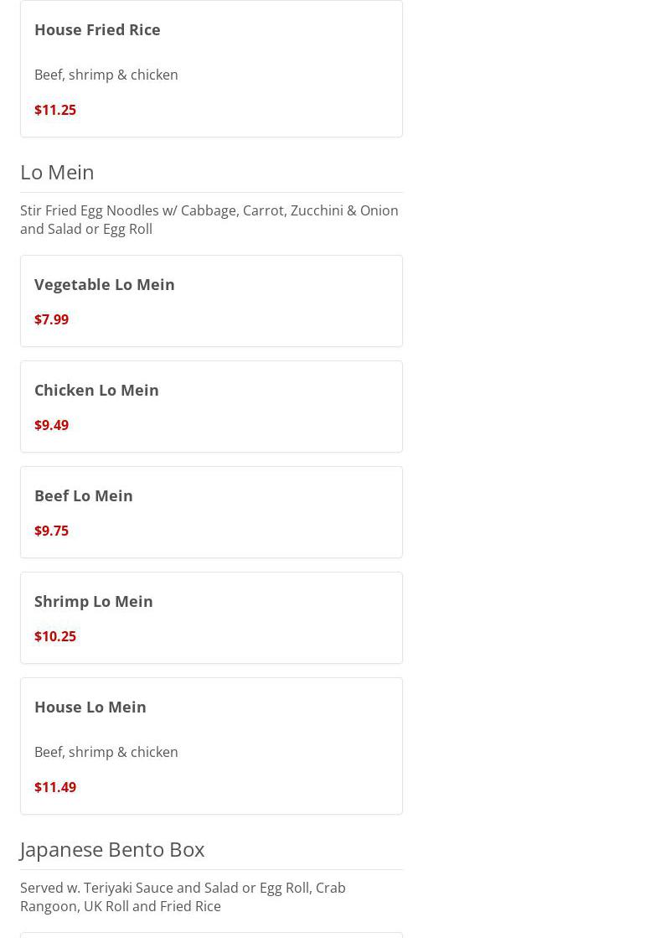Click the Bento Box Teriyaki Sauce description
Image resolution: width=645 pixels, height=938 pixels.
click(x=183, y=897)
